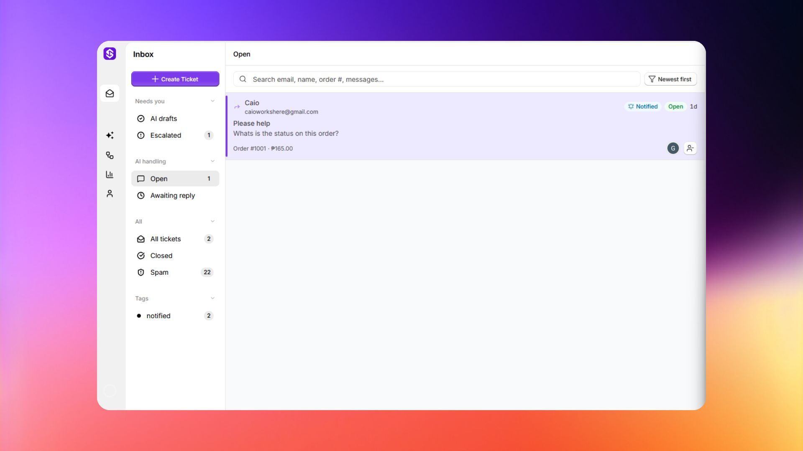Open the workflows icon in the left rail
The image size is (803, 451).
[x=110, y=155]
